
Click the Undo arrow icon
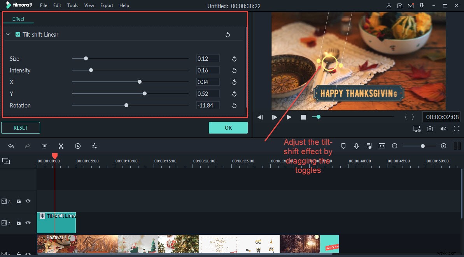click(x=11, y=146)
